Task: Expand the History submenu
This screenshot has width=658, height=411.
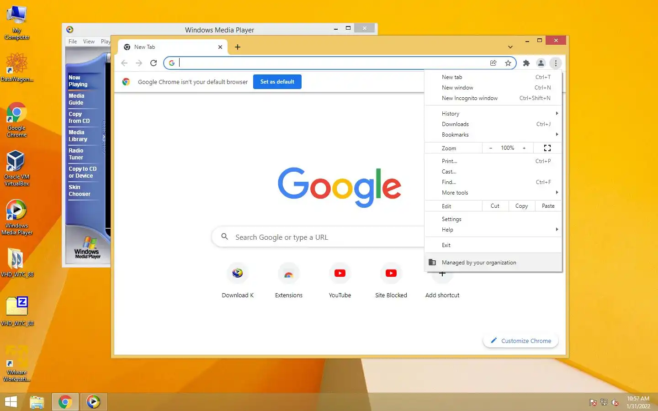Action: click(x=493, y=114)
